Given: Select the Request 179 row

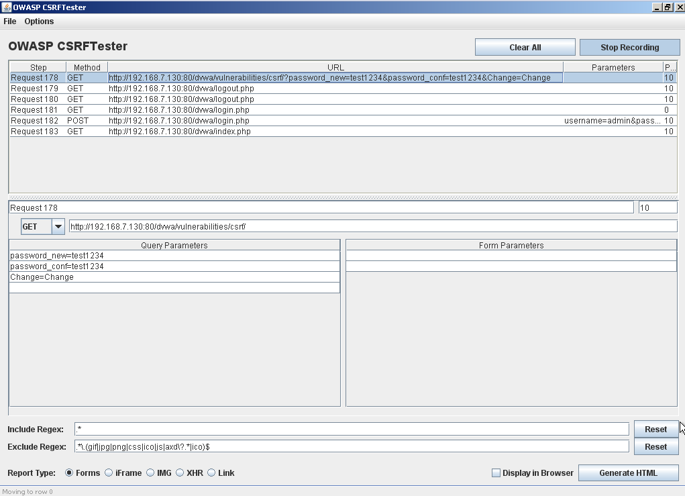Looking at the screenshot, I should point(343,89).
